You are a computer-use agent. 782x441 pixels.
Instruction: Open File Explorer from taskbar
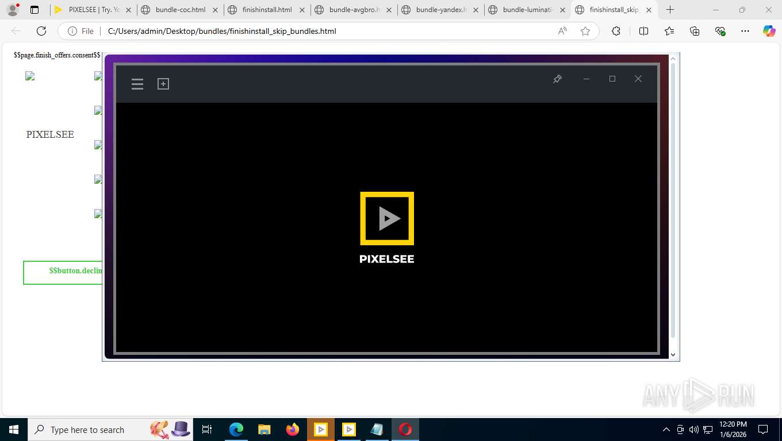[264, 430]
